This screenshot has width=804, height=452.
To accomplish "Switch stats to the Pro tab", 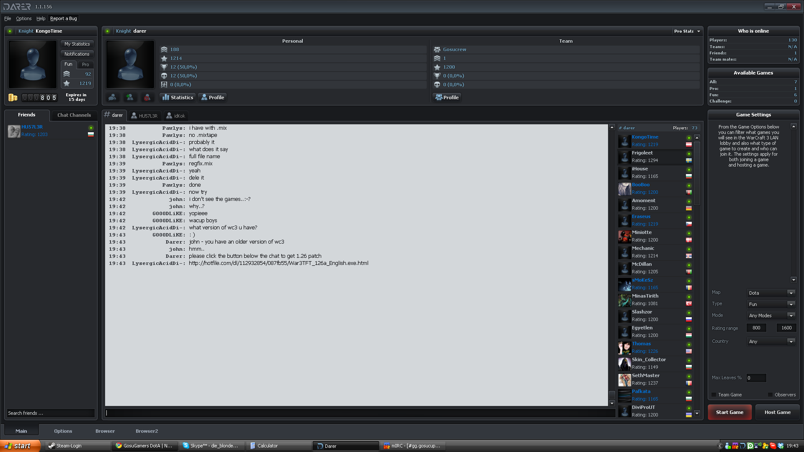I will (85, 64).
